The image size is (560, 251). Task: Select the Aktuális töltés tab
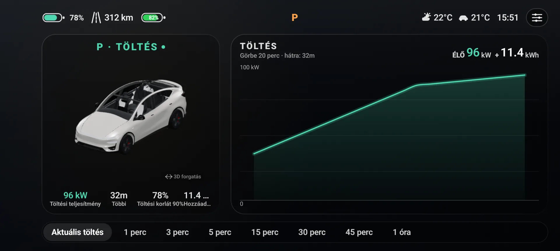78,232
